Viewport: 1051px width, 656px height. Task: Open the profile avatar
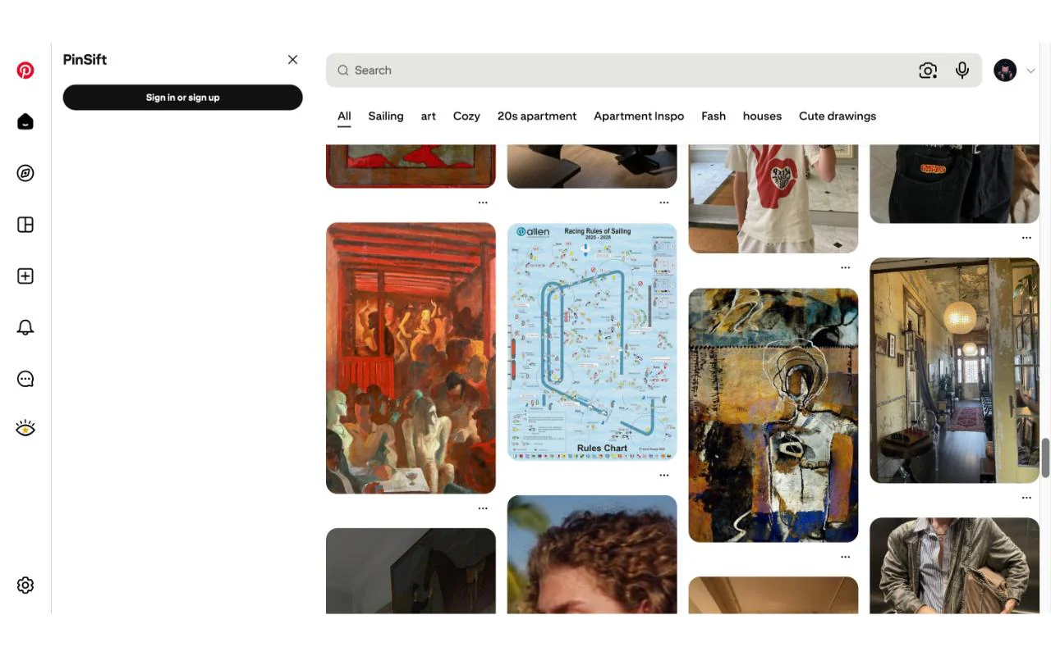pyautogui.click(x=1005, y=71)
